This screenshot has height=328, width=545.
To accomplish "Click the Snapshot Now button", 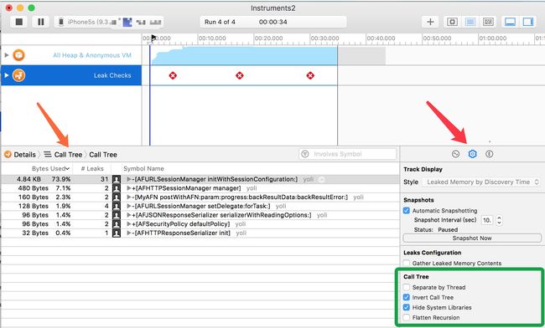I will pos(472,238).
